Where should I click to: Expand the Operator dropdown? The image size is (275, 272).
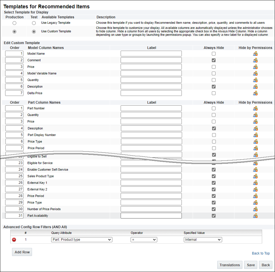[x=144, y=240]
